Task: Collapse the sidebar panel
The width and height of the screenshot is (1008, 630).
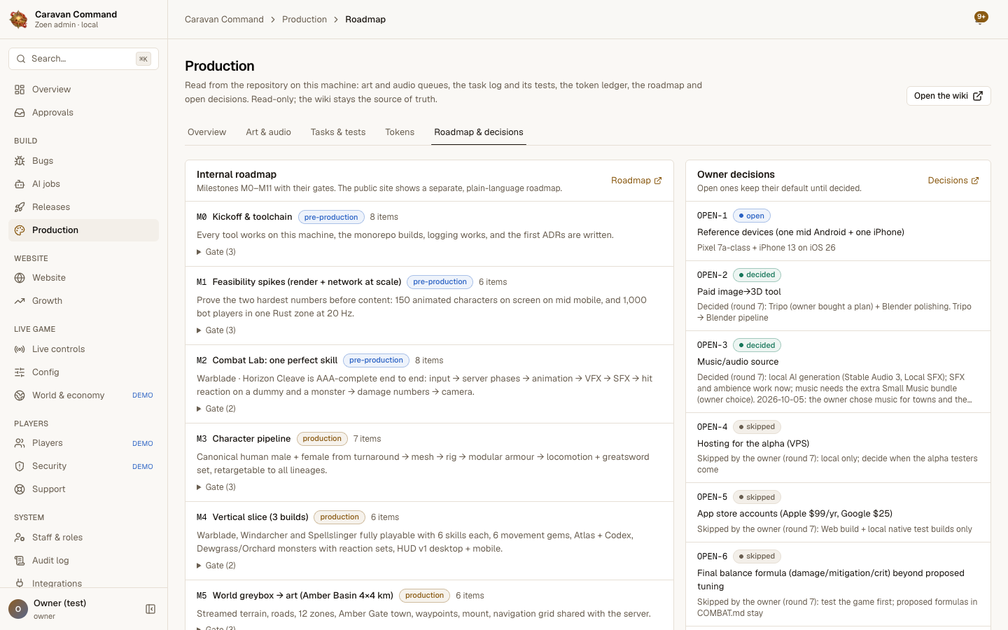Action: 150,609
